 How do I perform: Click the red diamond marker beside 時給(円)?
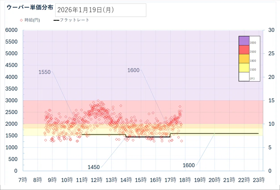pos(21,20)
